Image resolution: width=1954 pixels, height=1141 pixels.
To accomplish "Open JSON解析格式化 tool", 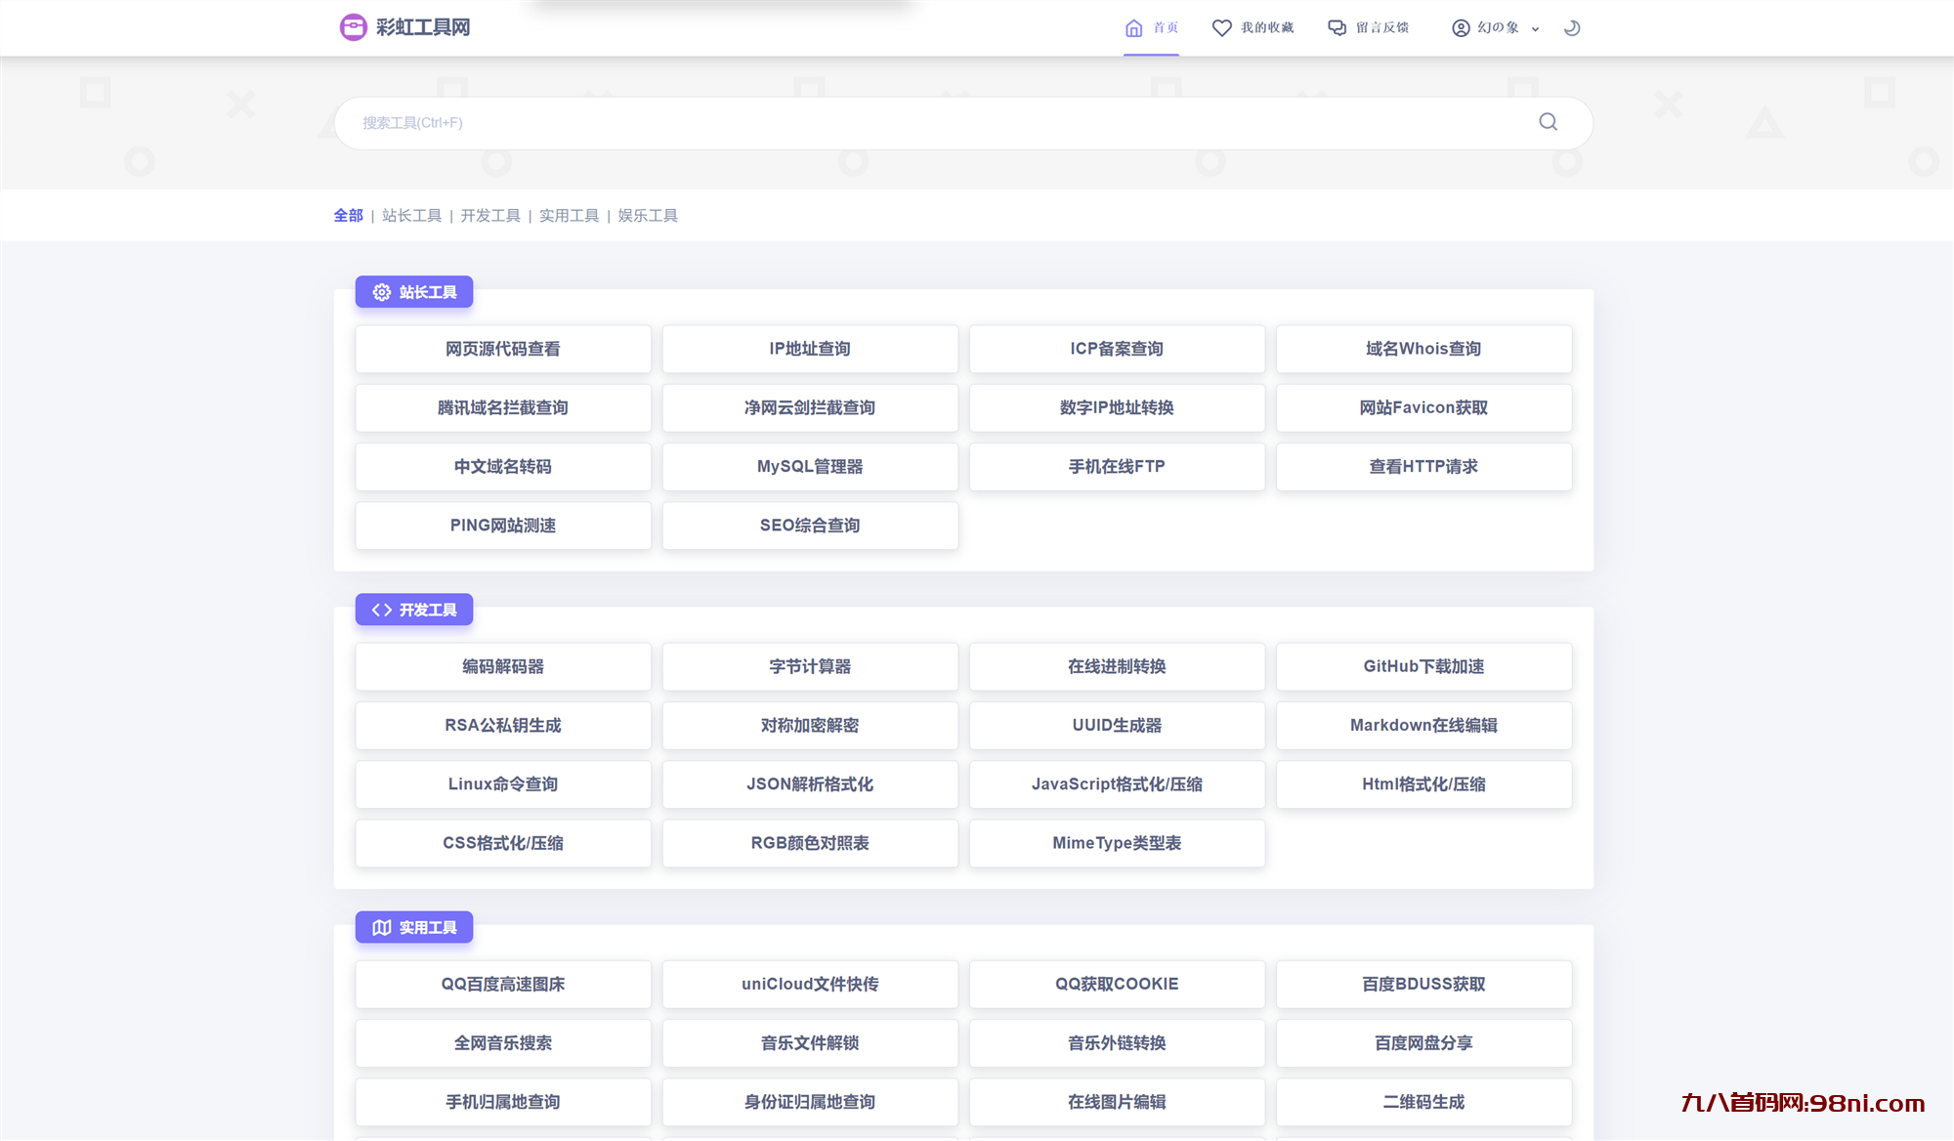I will (810, 784).
